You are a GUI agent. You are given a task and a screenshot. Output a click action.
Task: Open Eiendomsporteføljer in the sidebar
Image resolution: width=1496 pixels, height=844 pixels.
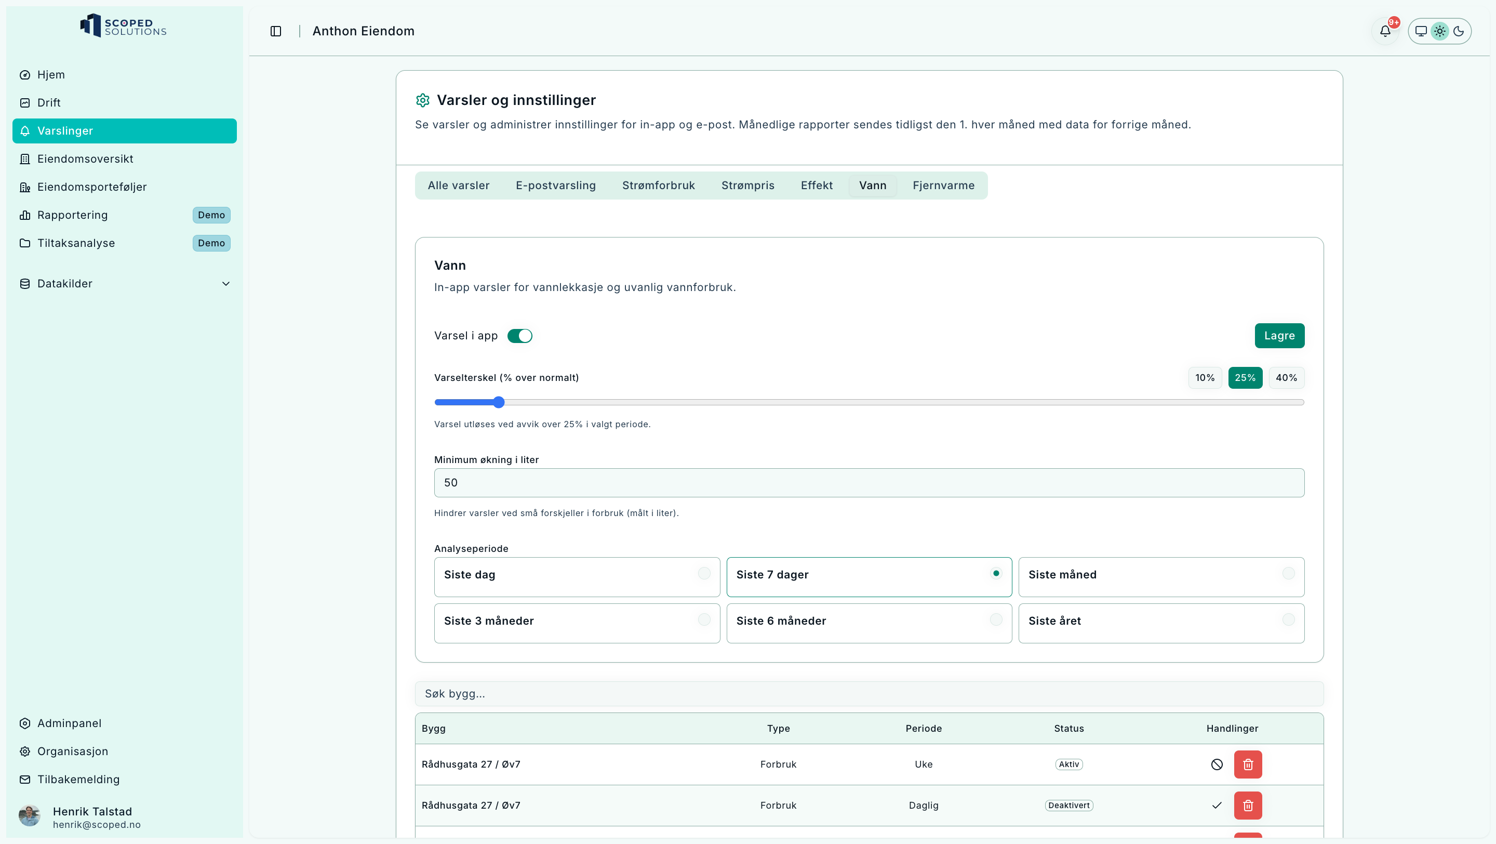point(92,187)
